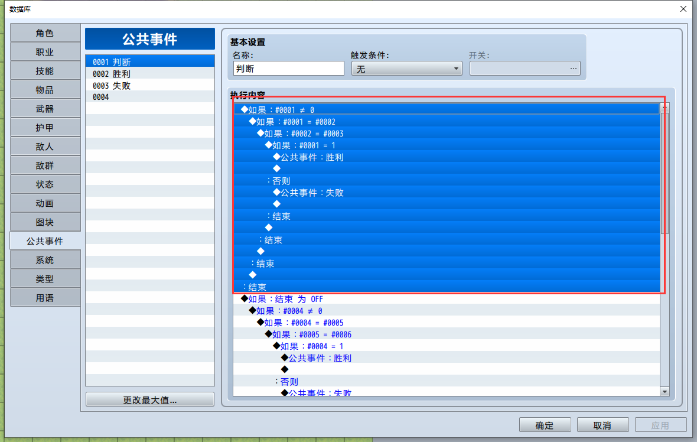This screenshot has height=442, width=697.
Task: Open the 护甲 tab
Action: [45, 128]
